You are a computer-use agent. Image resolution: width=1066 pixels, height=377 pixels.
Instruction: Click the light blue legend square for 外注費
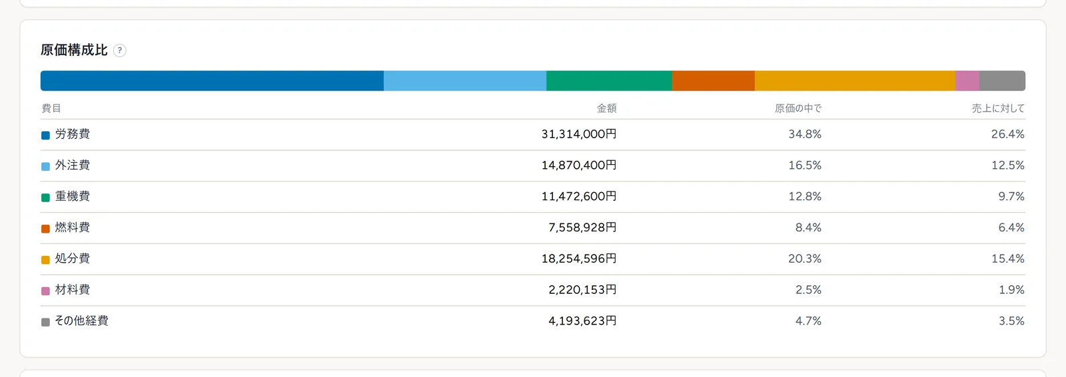(x=45, y=166)
